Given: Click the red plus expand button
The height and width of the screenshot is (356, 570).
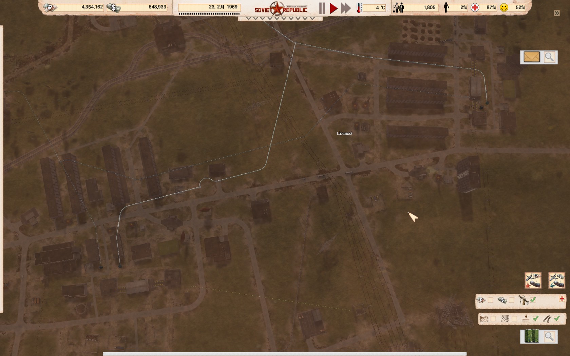Looking at the screenshot, I should pyautogui.click(x=562, y=299).
